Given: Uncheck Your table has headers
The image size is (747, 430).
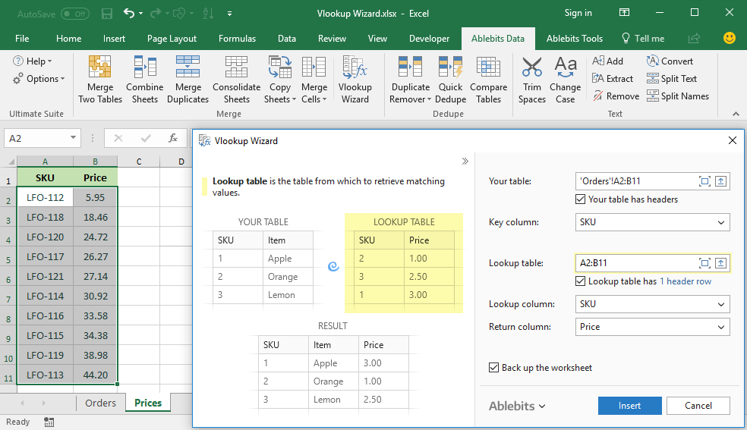Looking at the screenshot, I should point(580,199).
